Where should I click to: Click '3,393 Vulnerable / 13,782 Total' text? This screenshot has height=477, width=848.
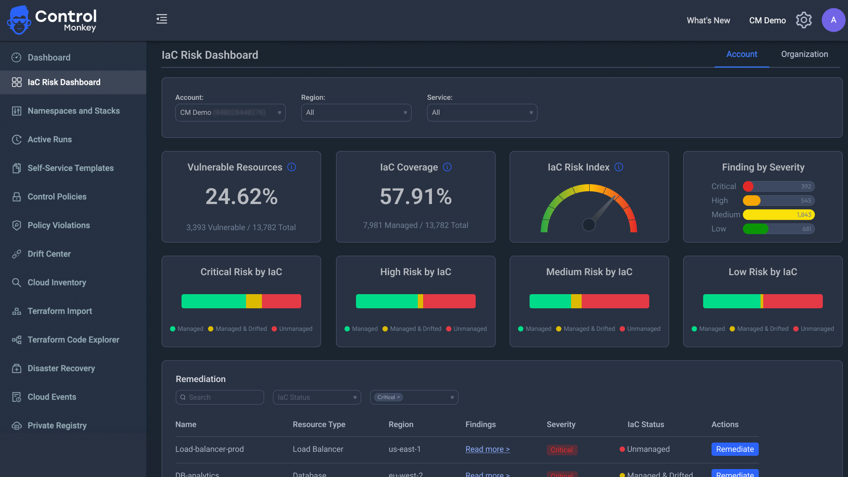(x=241, y=227)
